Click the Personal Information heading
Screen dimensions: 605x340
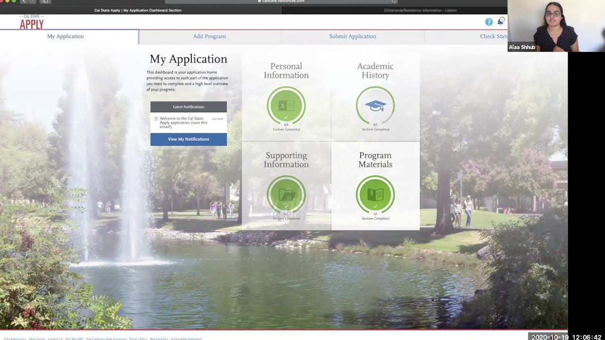(x=286, y=71)
